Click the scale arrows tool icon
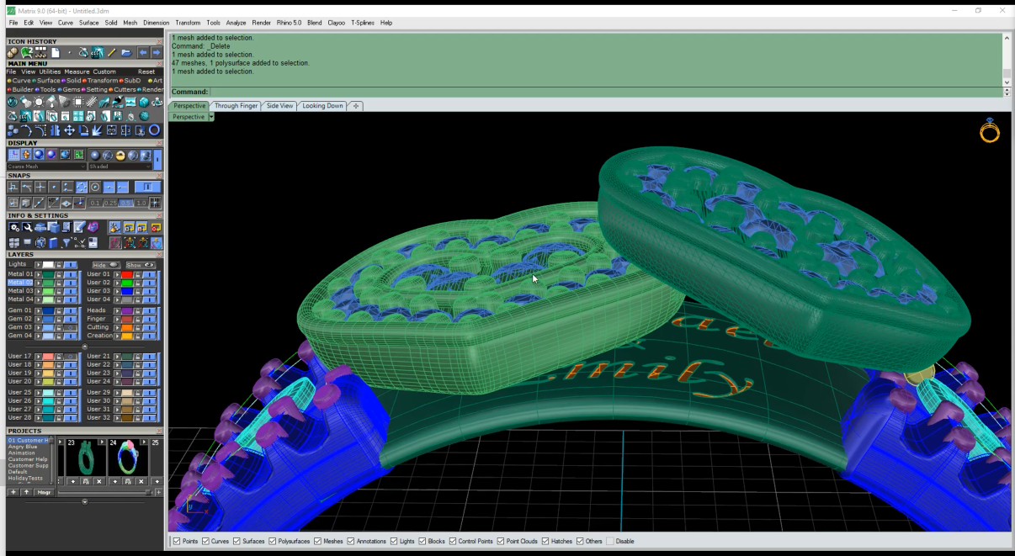This screenshot has width=1015, height=556. click(x=98, y=130)
